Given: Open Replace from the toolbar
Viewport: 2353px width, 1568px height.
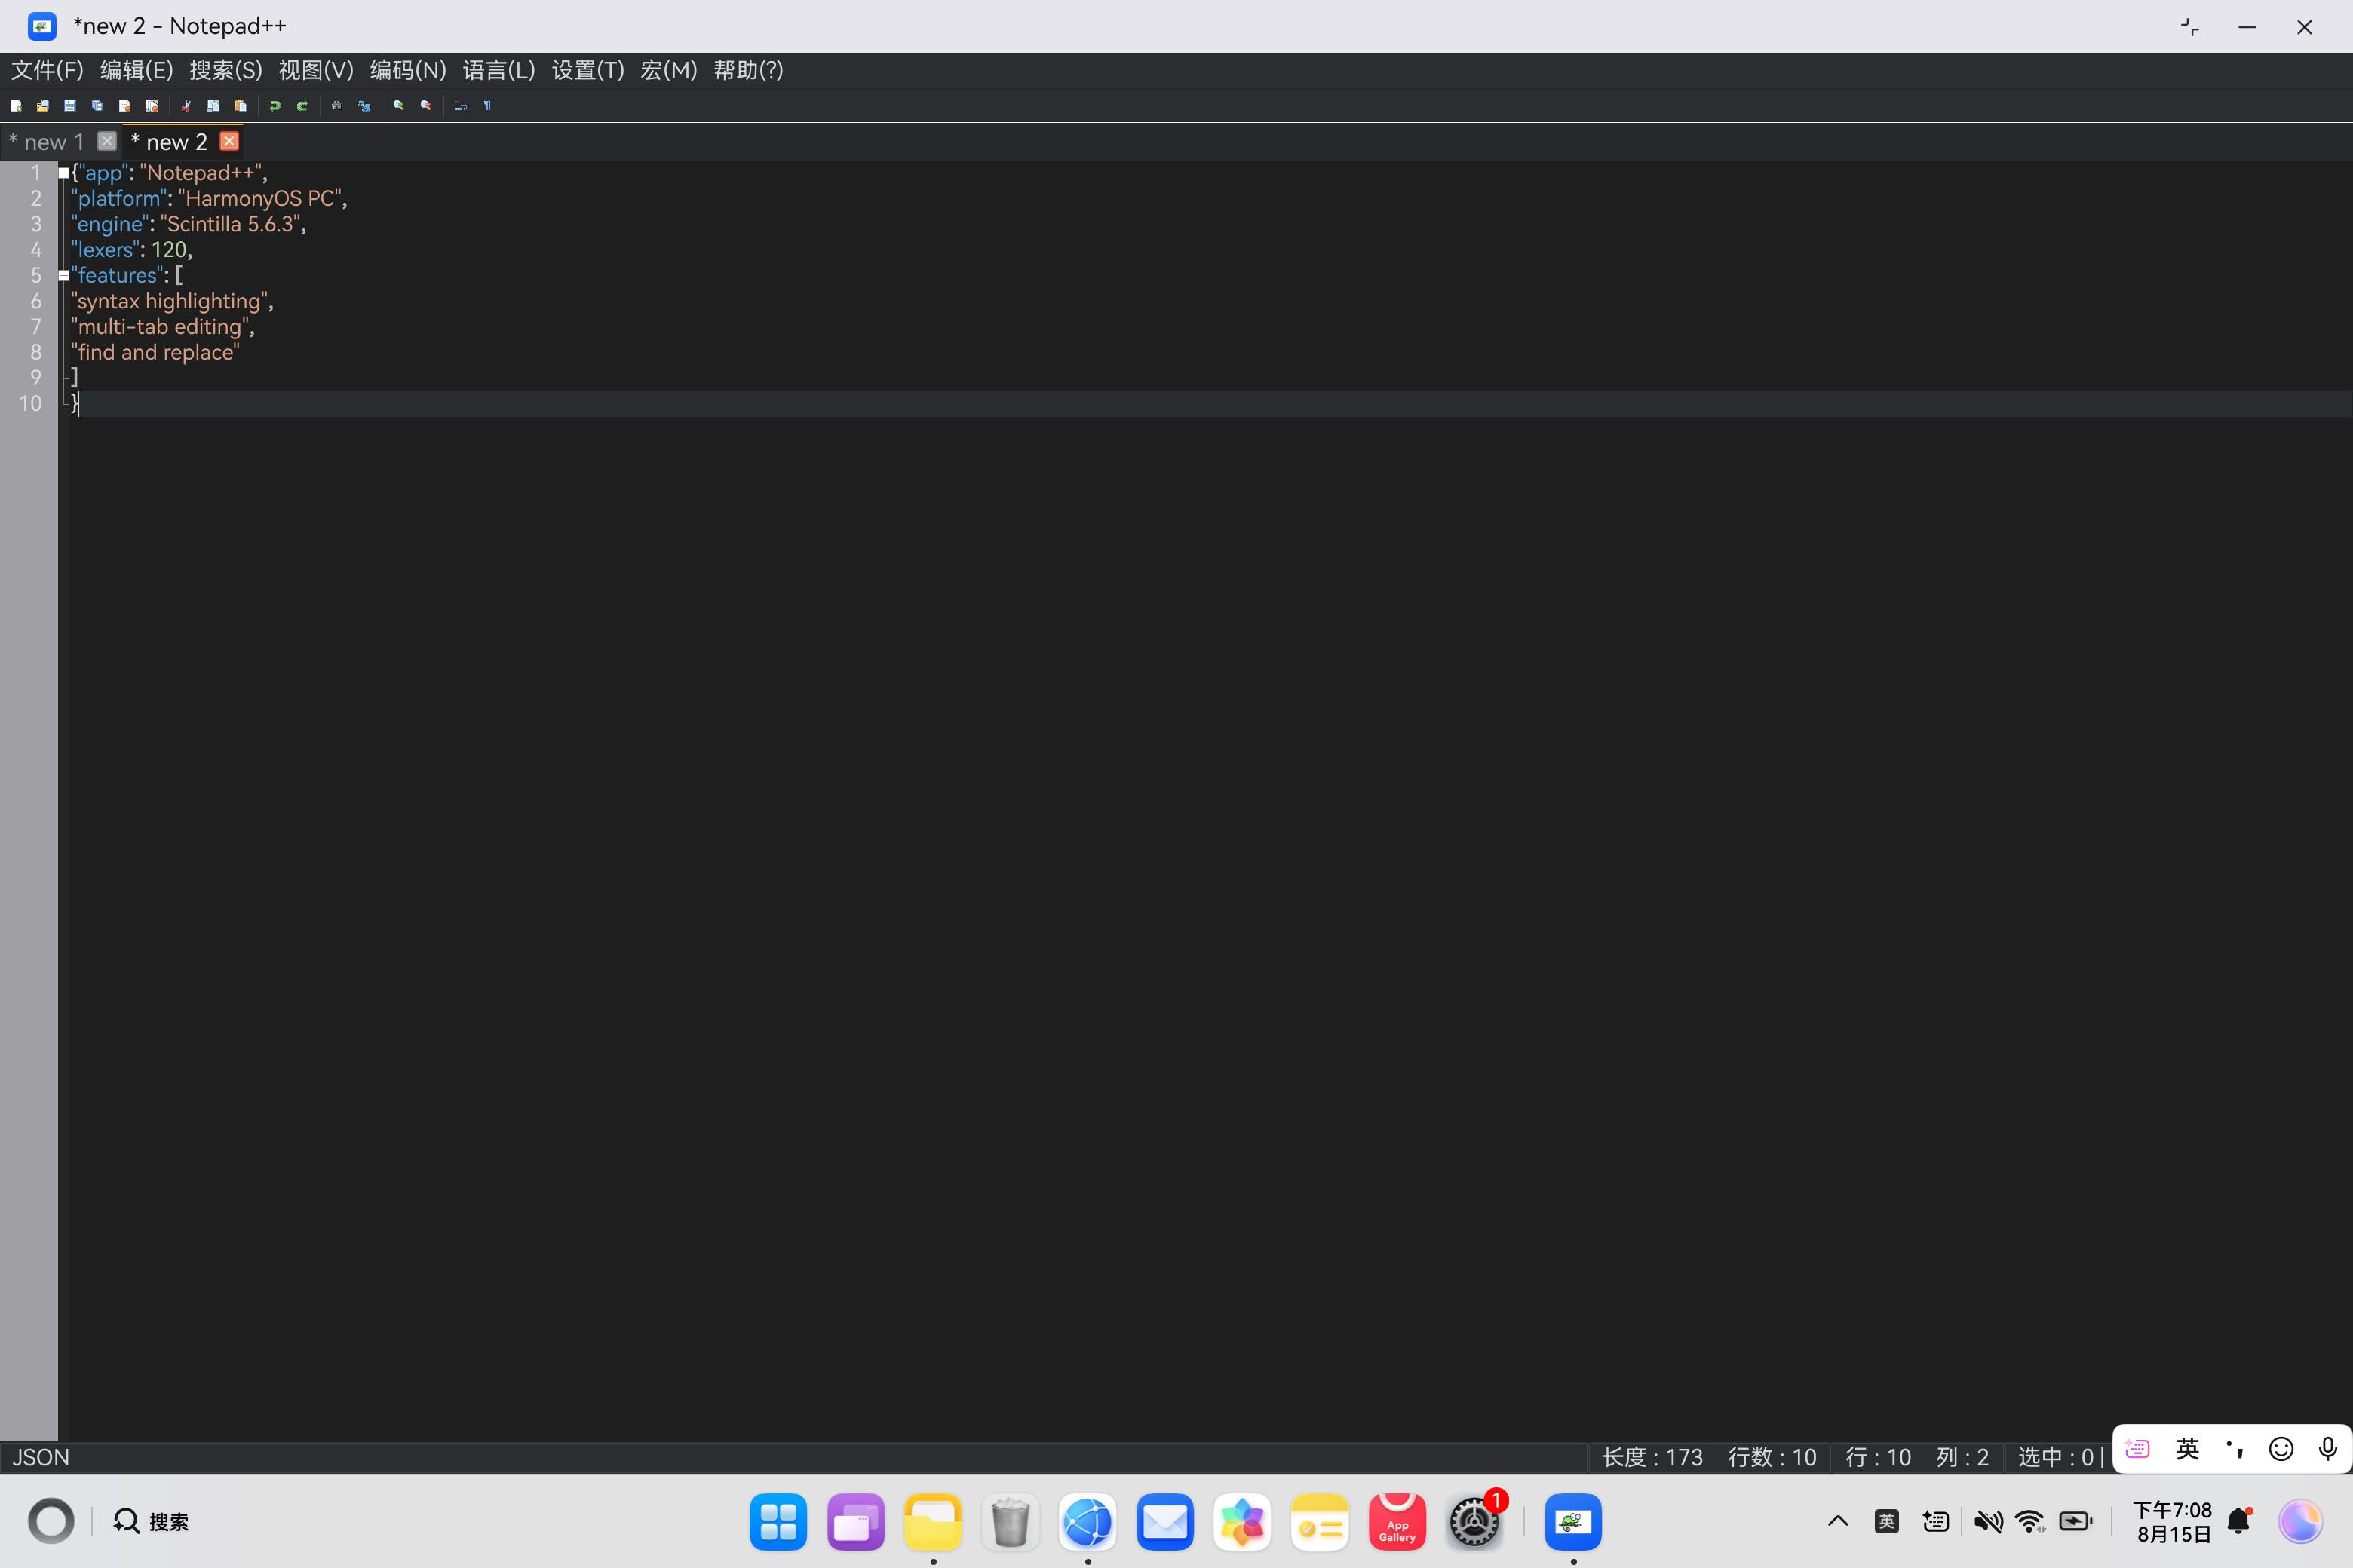Looking at the screenshot, I should (x=364, y=105).
